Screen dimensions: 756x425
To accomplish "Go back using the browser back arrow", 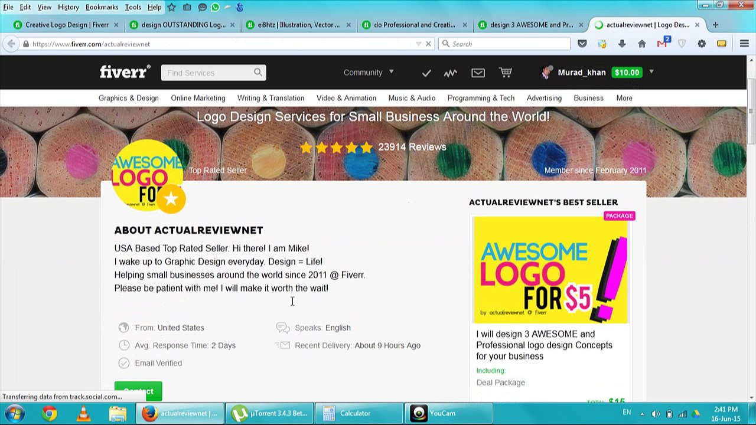I will pyautogui.click(x=11, y=44).
